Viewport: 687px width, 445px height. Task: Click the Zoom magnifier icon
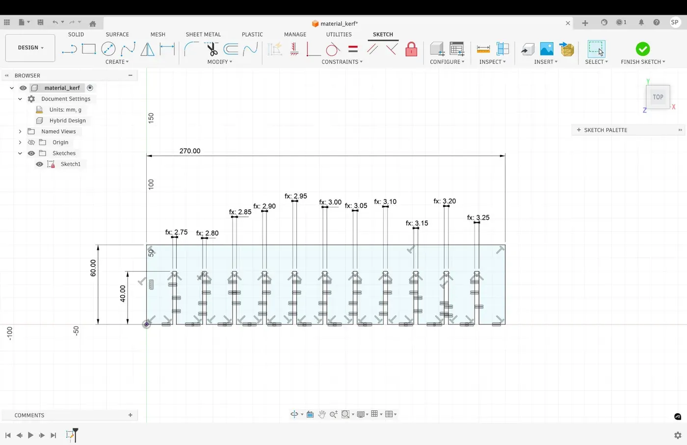click(x=334, y=414)
